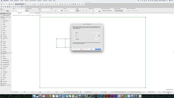
Task: Open Lightroom from the dock
Action: 99,96
